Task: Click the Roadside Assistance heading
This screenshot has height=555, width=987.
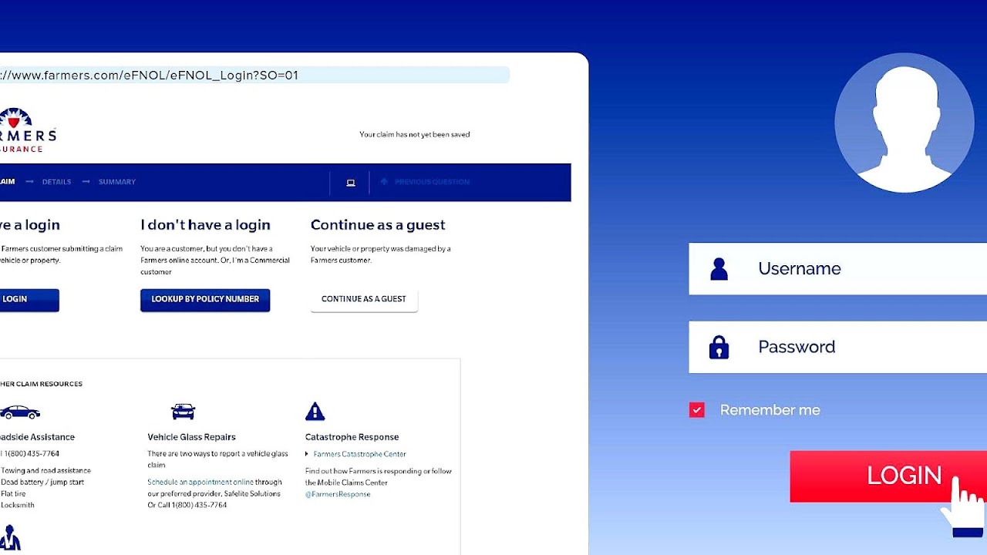Action: (37, 437)
